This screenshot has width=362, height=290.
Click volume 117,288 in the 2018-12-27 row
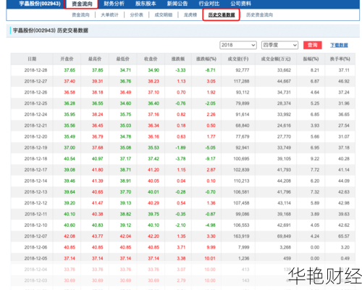(241, 81)
